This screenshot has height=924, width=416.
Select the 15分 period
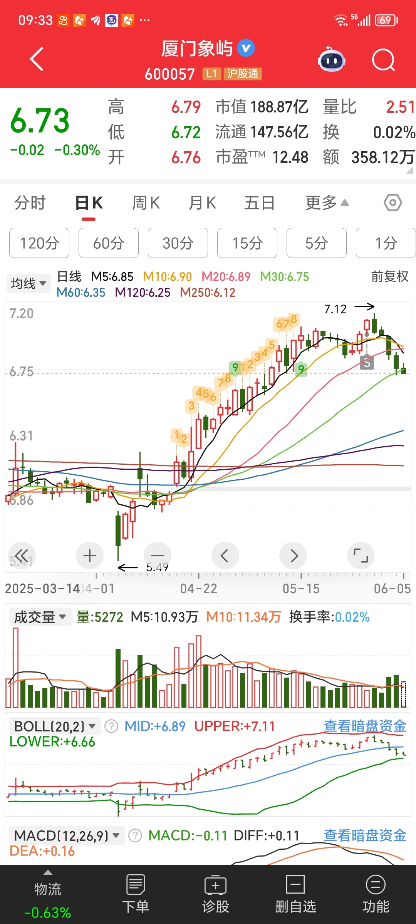(247, 243)
